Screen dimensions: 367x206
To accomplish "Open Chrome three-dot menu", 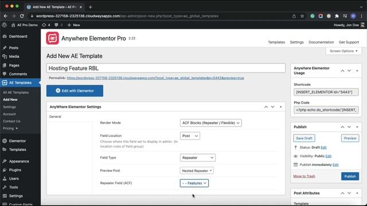I will point(361,16).
